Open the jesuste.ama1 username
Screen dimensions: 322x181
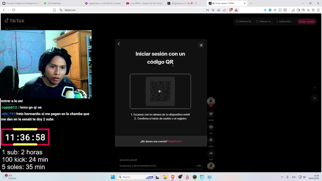click(128, 160)
